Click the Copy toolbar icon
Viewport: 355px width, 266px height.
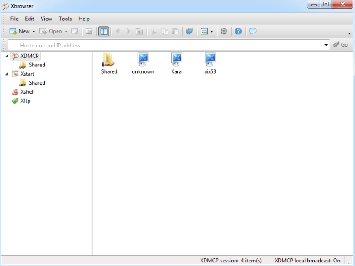164,31
